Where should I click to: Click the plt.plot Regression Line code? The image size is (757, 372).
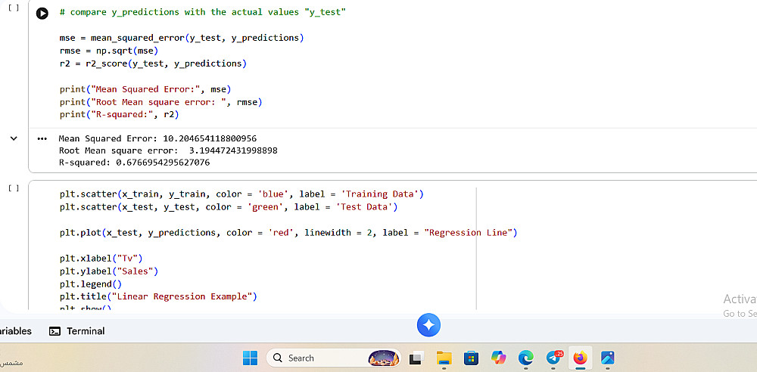point(288,233)
